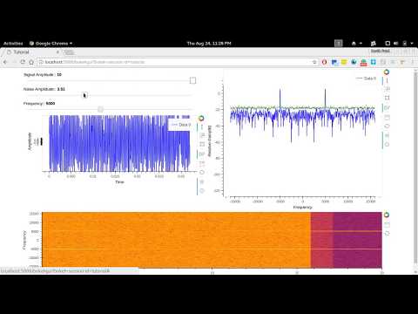Click the "Signal Amplitude" label text
The image size is (418, 314).
tap(38, 75)
